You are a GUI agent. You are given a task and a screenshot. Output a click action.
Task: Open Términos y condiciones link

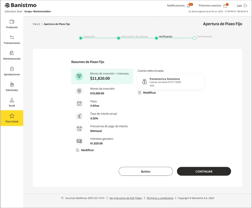pos(160,198)
